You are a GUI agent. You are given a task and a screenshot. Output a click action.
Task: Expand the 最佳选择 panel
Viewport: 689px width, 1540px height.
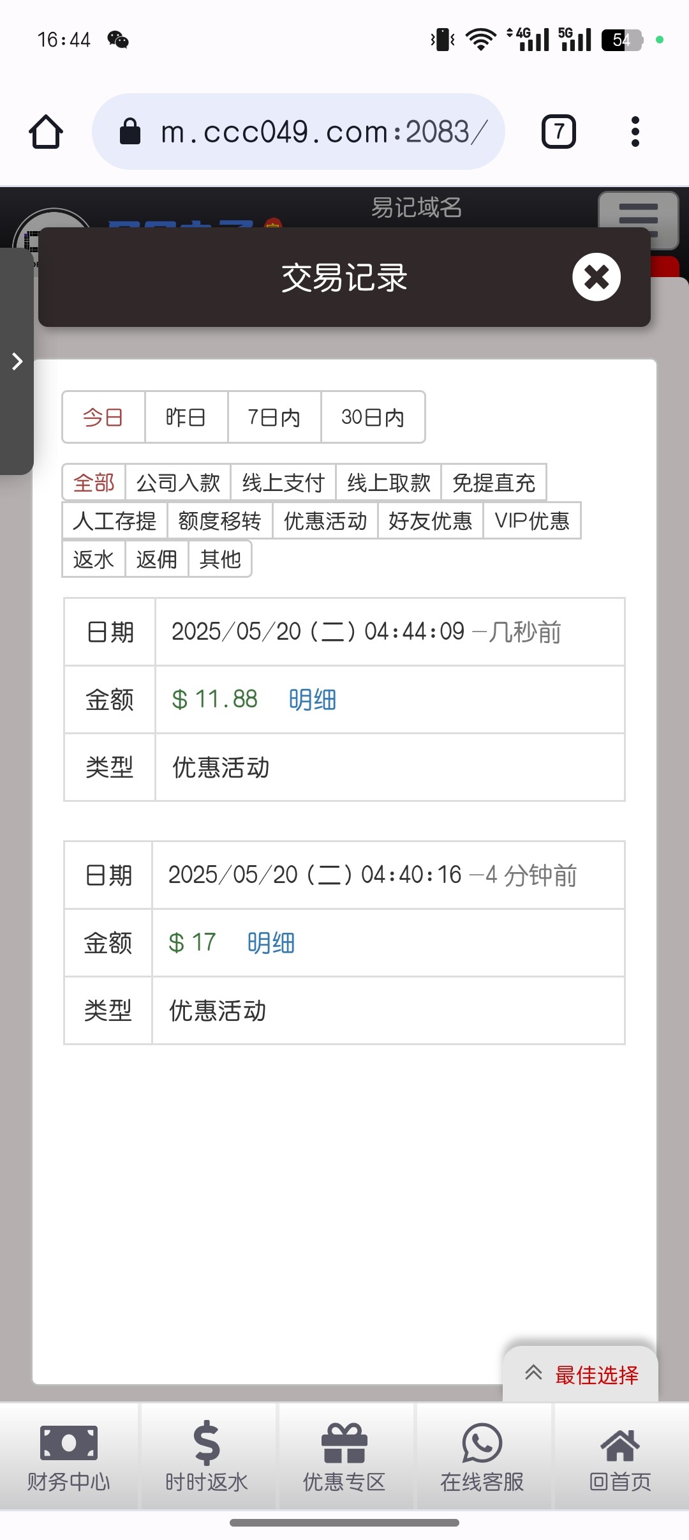pos(581,1374)
